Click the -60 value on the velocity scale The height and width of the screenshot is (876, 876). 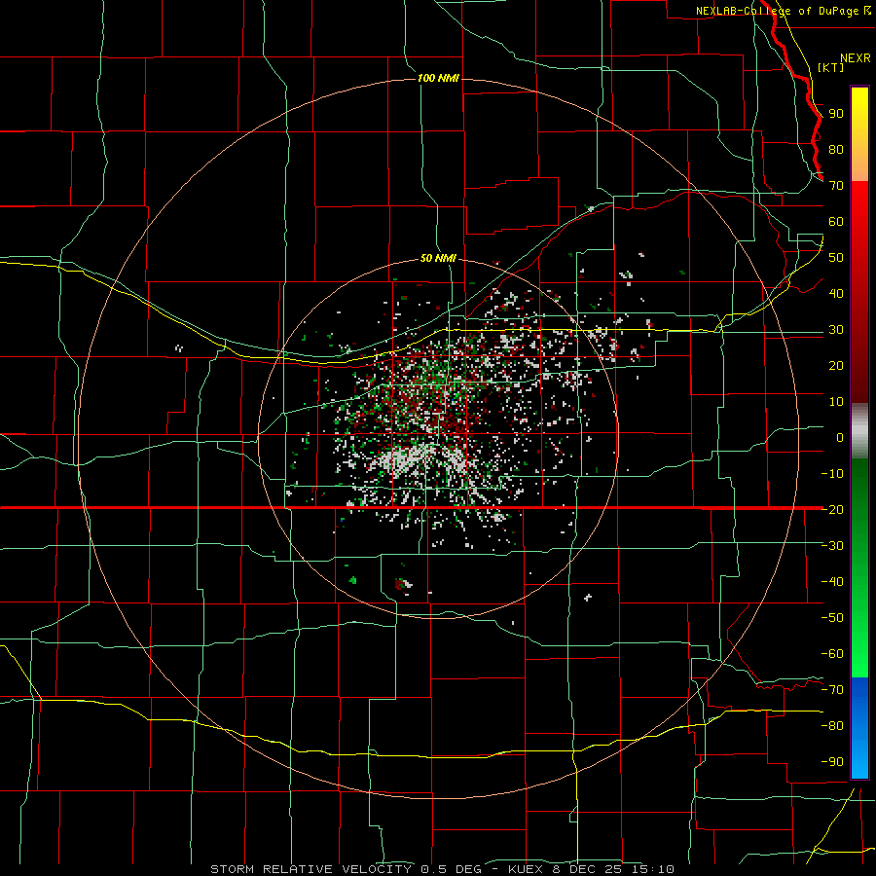pyautogui.click(x=832, y=654)
